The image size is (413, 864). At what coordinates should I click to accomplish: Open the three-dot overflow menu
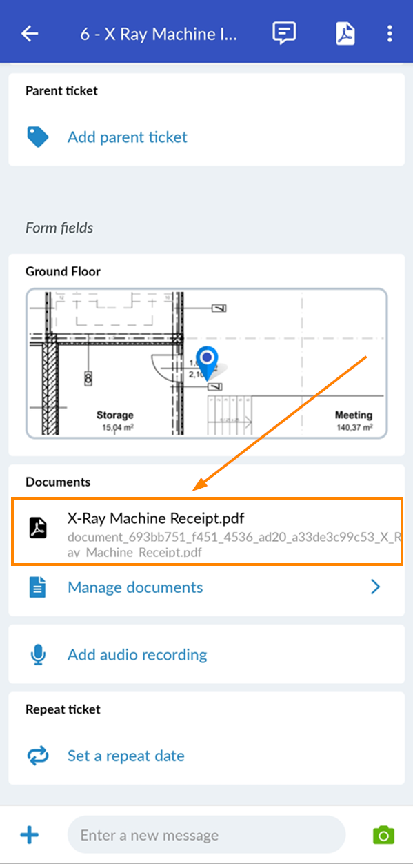pyautogui.click(x=390, y=33)
